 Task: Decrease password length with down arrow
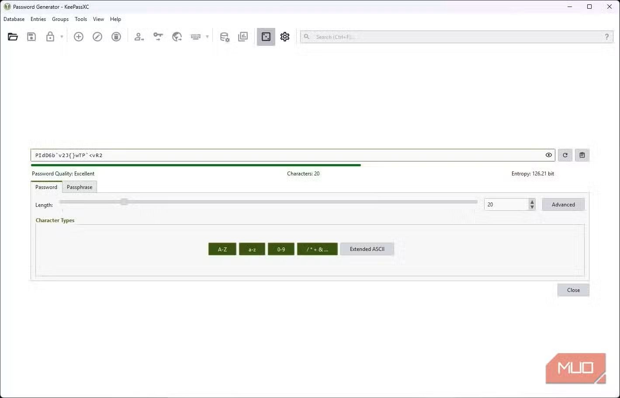click(532, 207)
